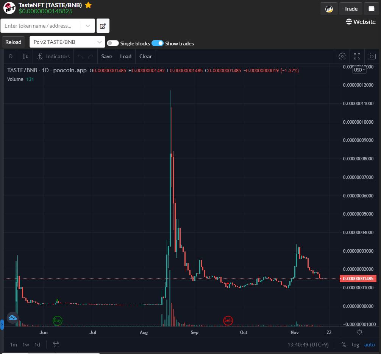
Task: Click the TasteNFT token logo
Action: [9, 8]
